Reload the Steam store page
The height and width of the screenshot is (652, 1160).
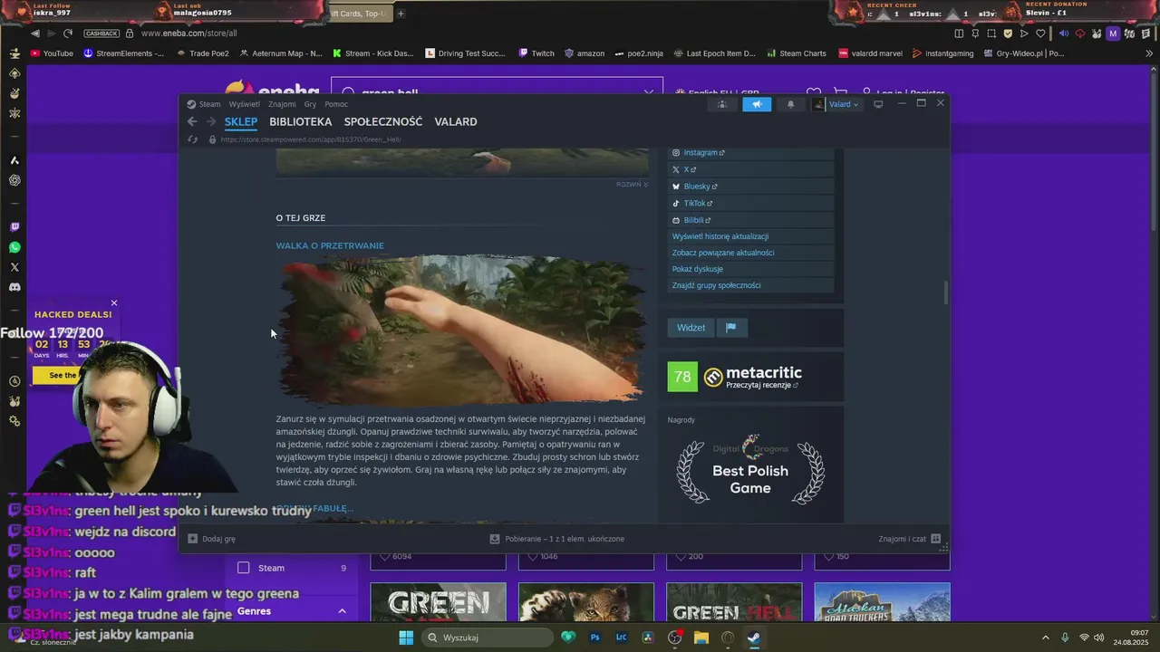192,139
